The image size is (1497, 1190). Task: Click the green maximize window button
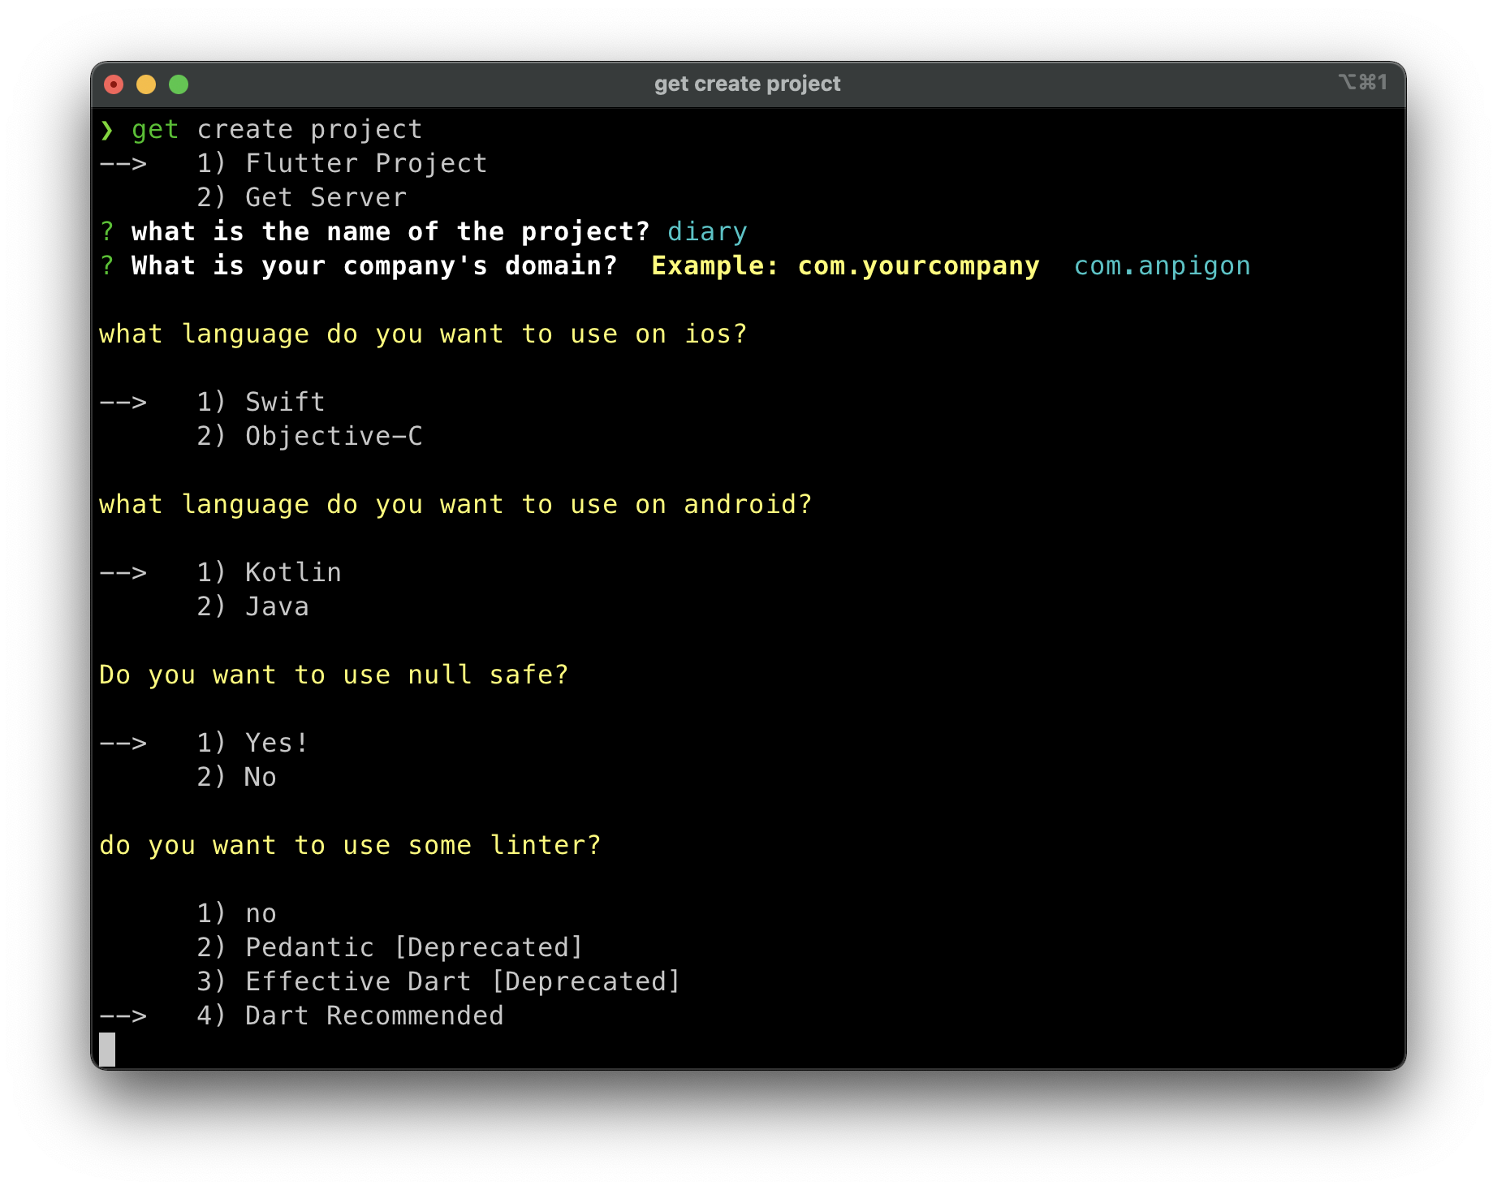(179, 84)
